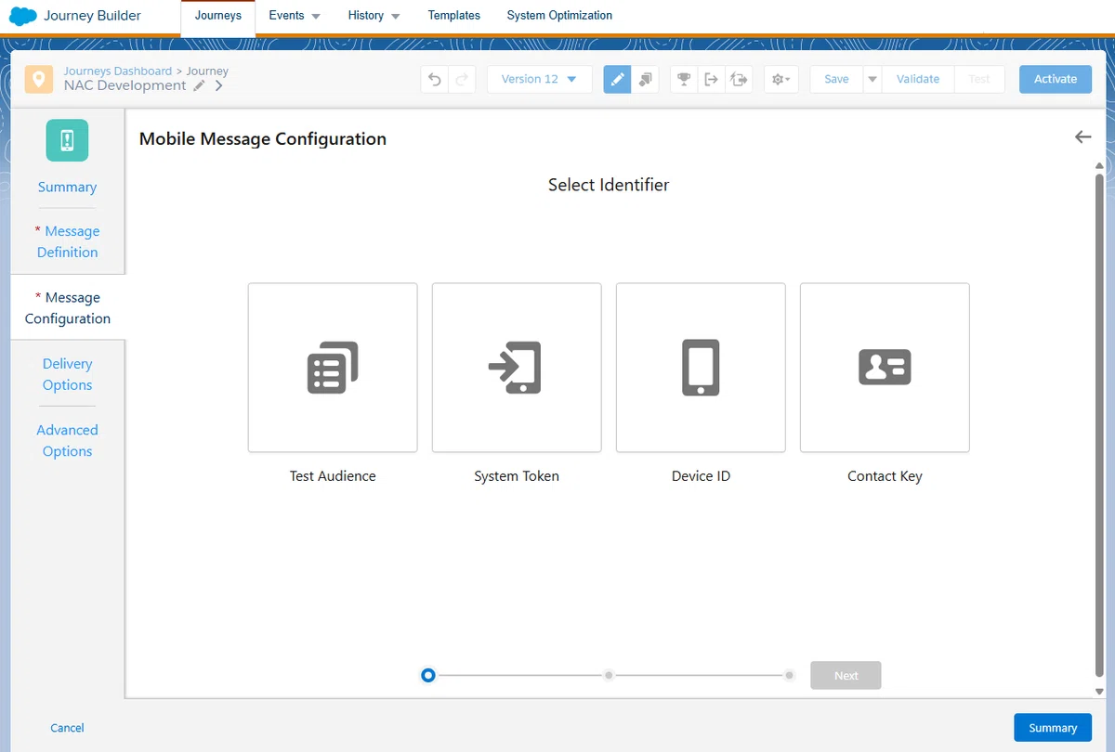This screenshot has width=1115, height=752.
Task: Click the copy activities icon next to the pencil
Action: pyautogui.click(x=646, y=79)
